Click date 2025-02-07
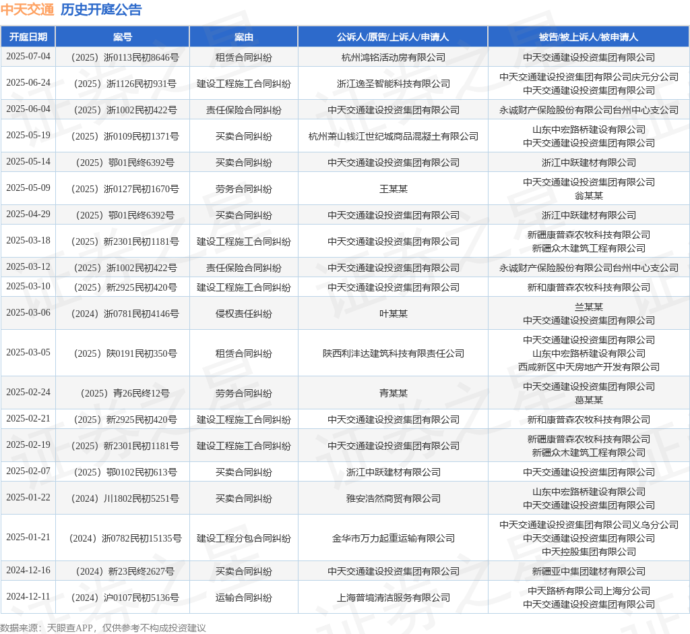 pyautogui.click(x=28, y=471)
